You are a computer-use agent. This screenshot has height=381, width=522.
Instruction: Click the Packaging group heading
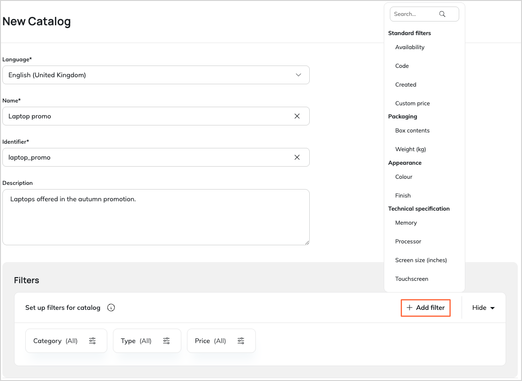[403, 117]
